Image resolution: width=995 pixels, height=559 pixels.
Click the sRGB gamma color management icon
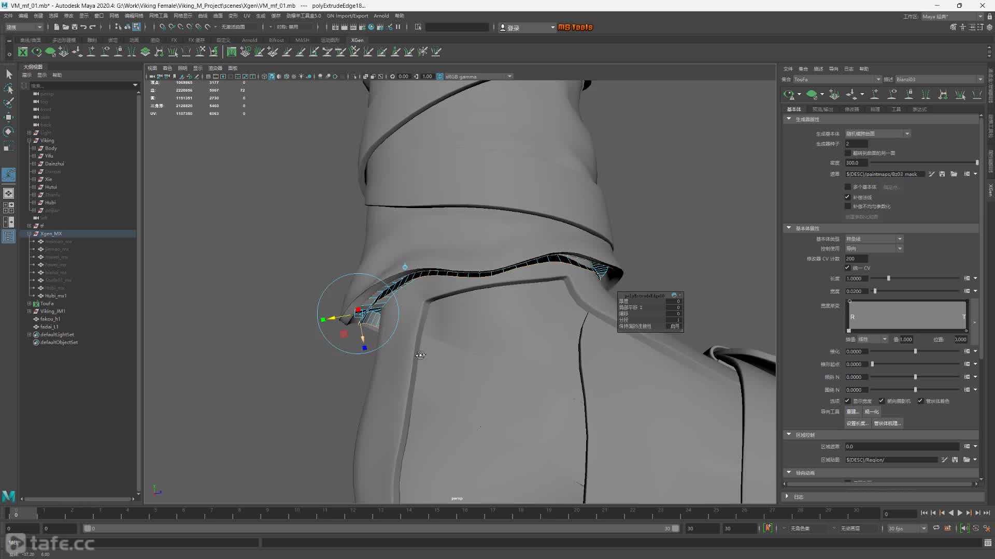click(x=440, y=77)
